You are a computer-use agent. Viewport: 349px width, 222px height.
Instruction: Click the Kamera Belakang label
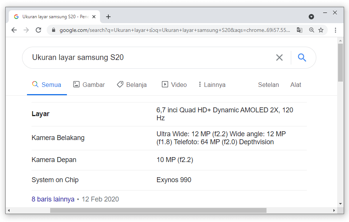58,138
